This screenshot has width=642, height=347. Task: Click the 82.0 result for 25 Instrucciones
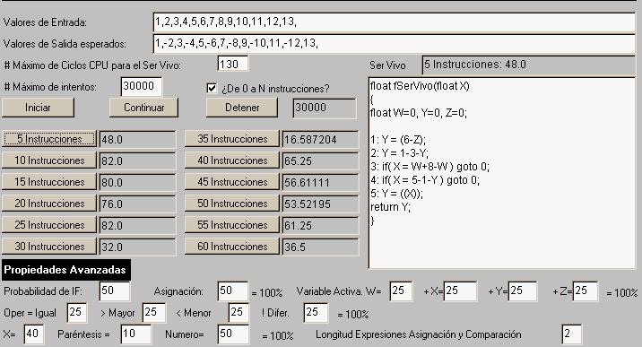tap(137, 225)
